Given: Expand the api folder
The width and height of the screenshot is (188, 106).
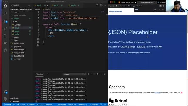Looking at the screenshot, I should coord(21,22).
